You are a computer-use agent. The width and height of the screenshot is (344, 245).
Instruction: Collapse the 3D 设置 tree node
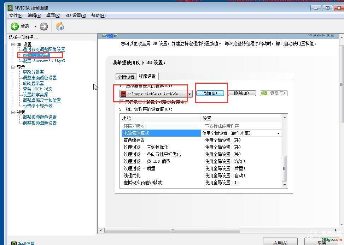point(13,44)
